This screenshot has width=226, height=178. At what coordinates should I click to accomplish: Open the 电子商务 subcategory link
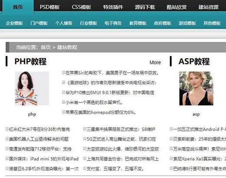(113, 23)
